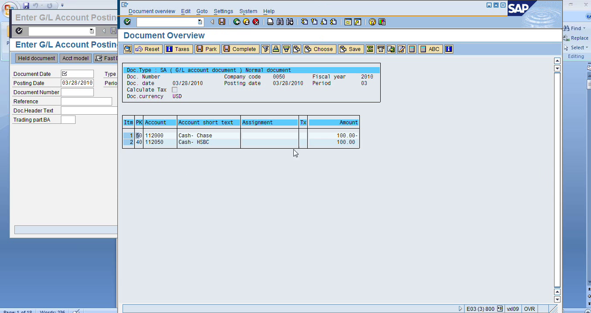Click the yellow Exit arrow icon
The width and height of the screenshot is (591, 313).
(x=246, y=22)
